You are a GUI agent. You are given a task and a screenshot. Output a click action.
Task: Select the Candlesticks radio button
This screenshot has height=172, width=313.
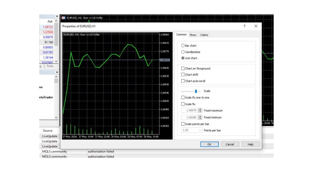[183, 52]
